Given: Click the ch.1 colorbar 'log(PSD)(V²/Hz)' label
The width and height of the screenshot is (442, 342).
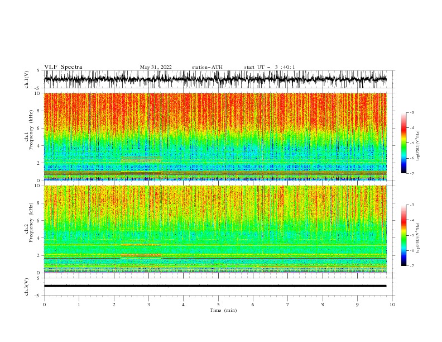Looking at the screenshot, I should pyautogui.click(x=418, y=146).
